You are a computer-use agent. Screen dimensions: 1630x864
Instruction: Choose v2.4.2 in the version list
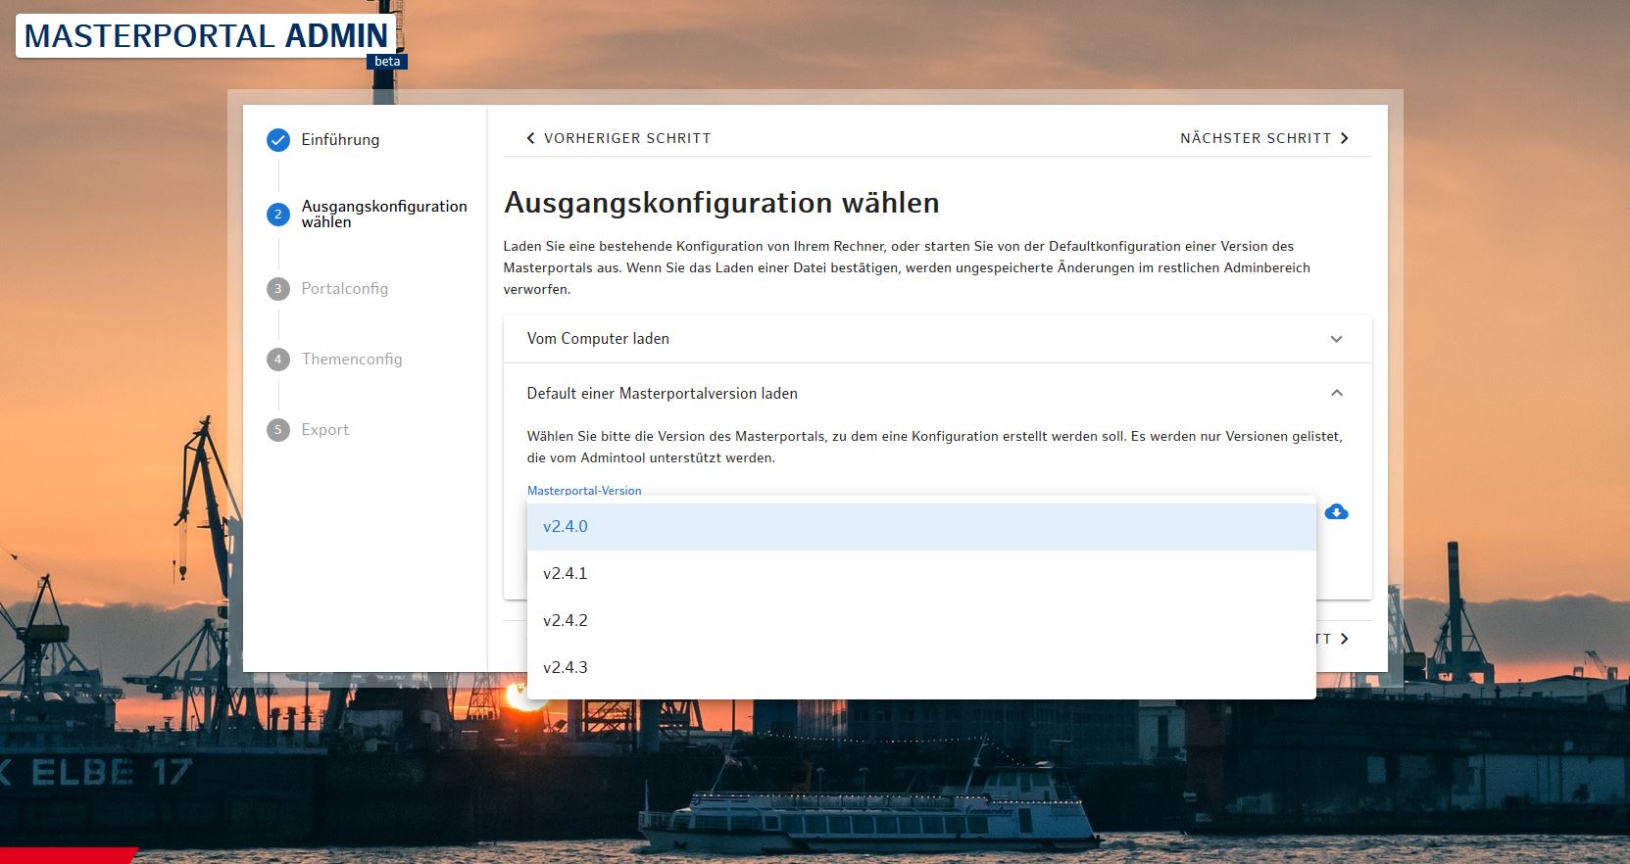921,621
